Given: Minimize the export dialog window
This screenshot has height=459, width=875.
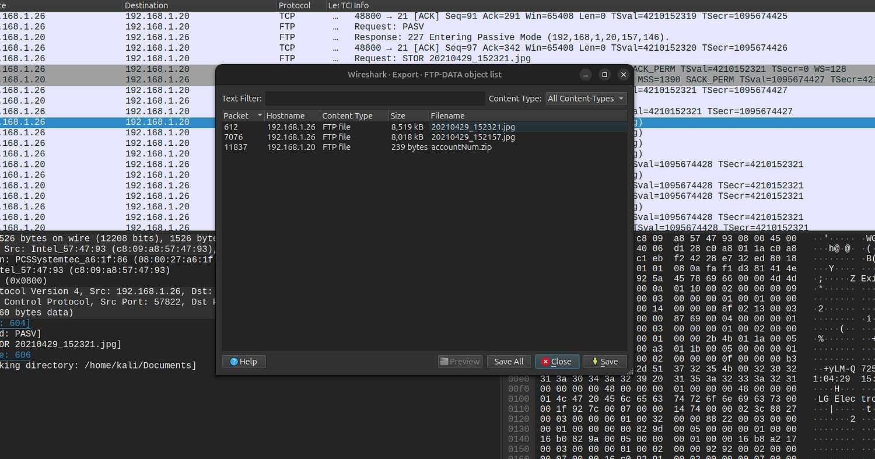Looking at the screenshot, I should (586, 75).
